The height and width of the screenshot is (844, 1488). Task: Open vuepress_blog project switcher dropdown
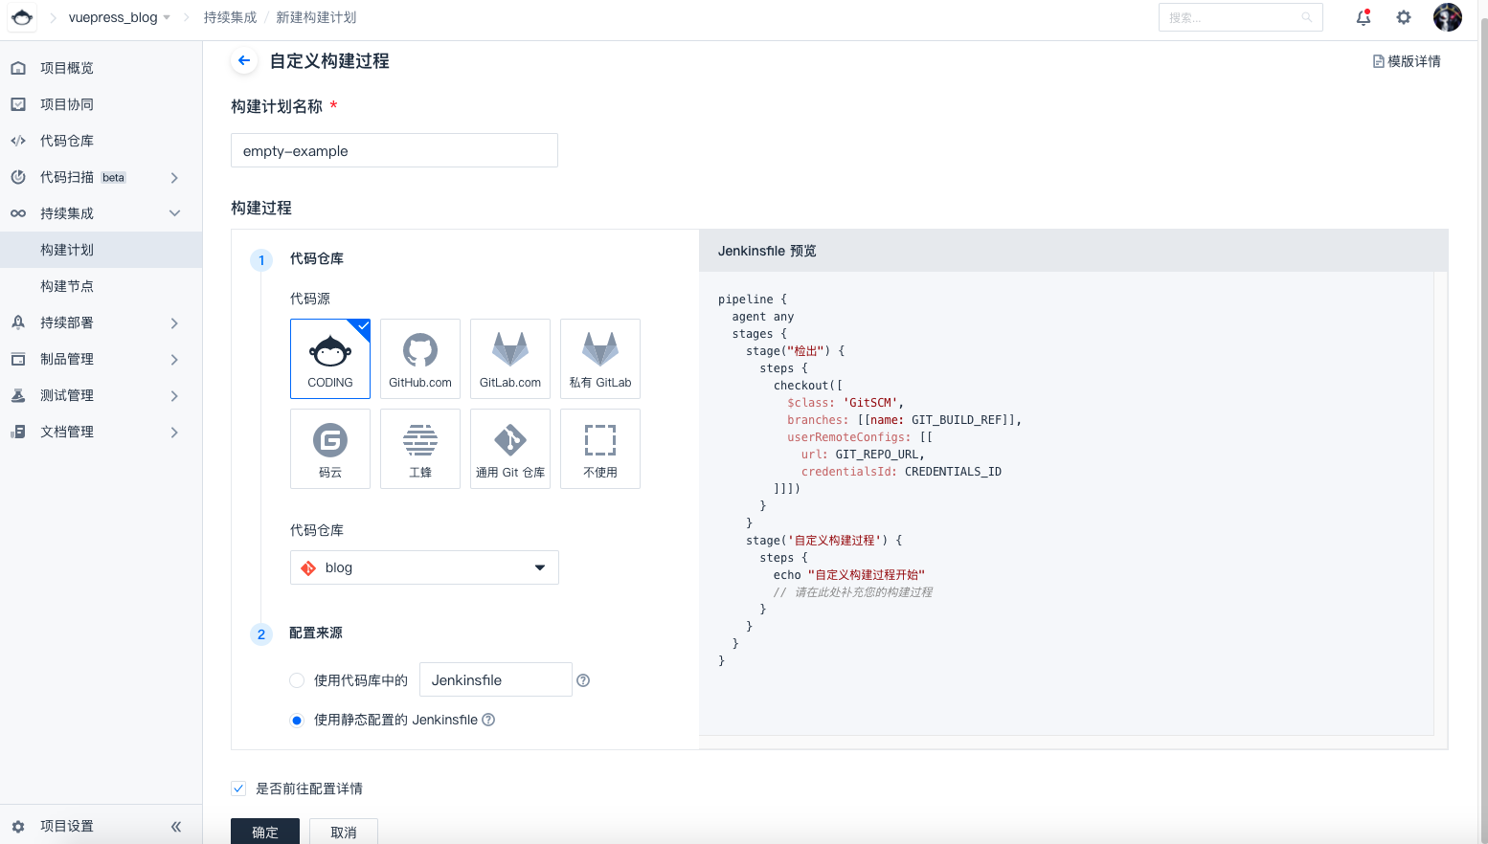click(119, 17)
